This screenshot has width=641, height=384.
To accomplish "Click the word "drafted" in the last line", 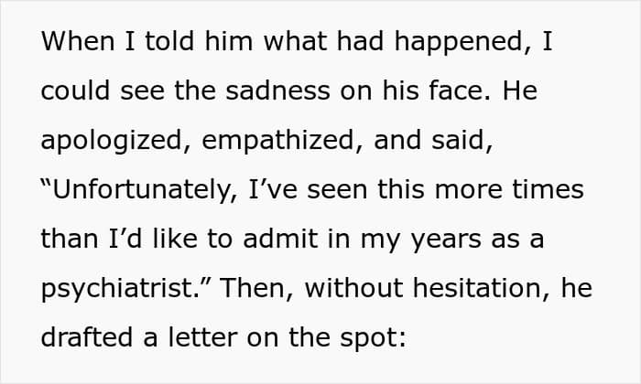I will click(82, 338).
